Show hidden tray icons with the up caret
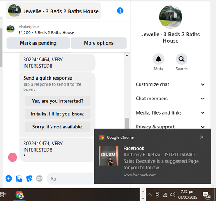Image resolution: width=216 pixels, height=201 pixels. 149,195
